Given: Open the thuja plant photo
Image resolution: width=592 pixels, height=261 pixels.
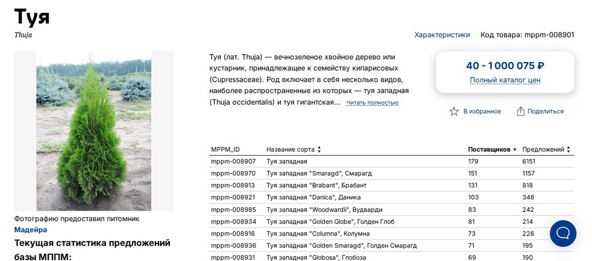Looking at the screenshot, I should pyautogui.click(x=94, y=131).
